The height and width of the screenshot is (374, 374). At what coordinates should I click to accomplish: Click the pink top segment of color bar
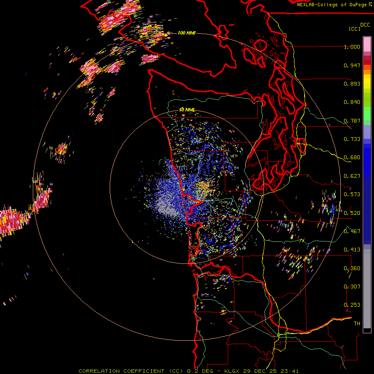point(367,44)
